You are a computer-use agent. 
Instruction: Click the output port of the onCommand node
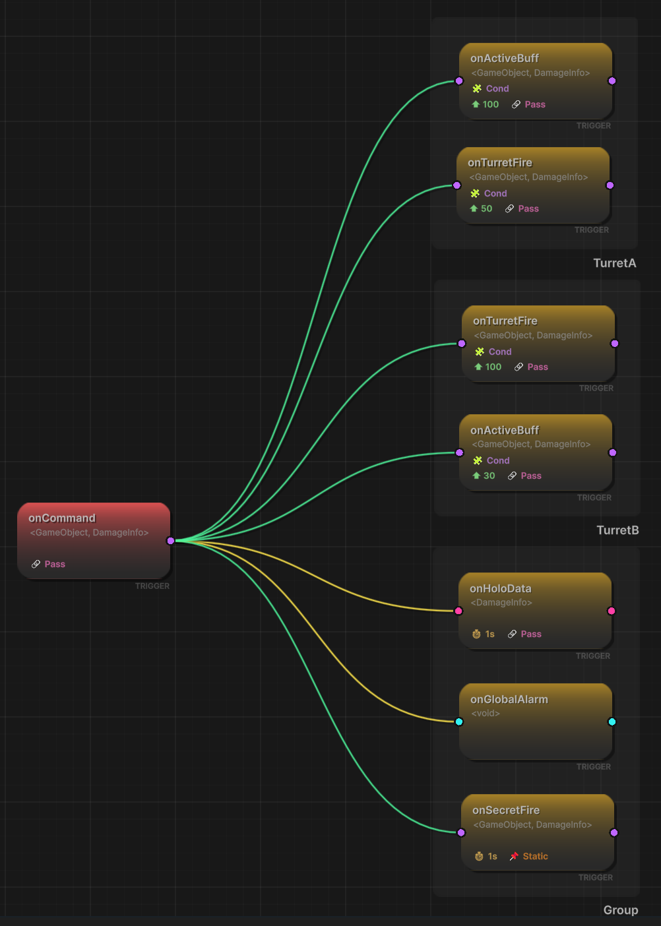point(172,541)
